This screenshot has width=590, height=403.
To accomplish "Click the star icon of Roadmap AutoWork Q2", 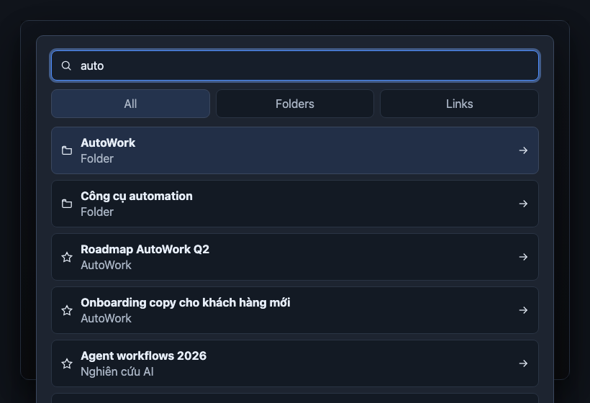I will coord(67,257).
